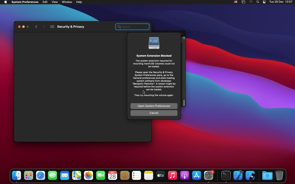The image size is (295, 184).
Task: Open Calendar from the Dock
Action: 112,176
